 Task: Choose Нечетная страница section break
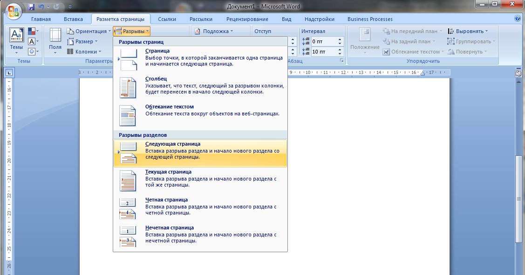pyautogui.click(x=200, y=237)
